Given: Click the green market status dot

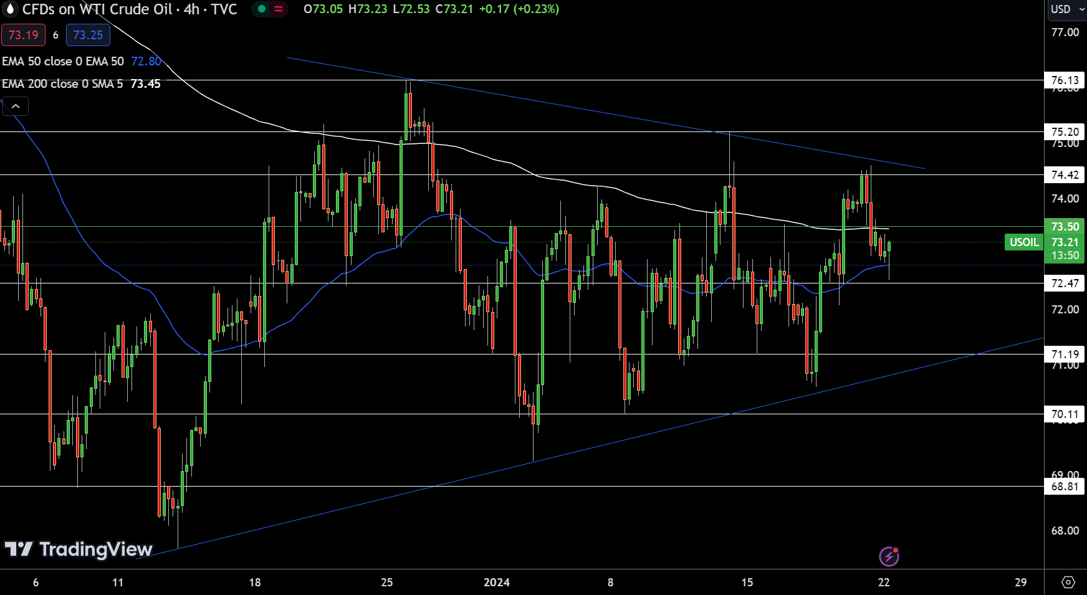Looking at the screenshot, I should pyautogui.click(x=262, y=9).
